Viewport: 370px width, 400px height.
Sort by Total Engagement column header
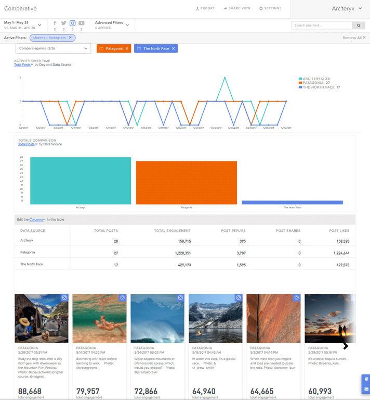[x=173, y=231]
